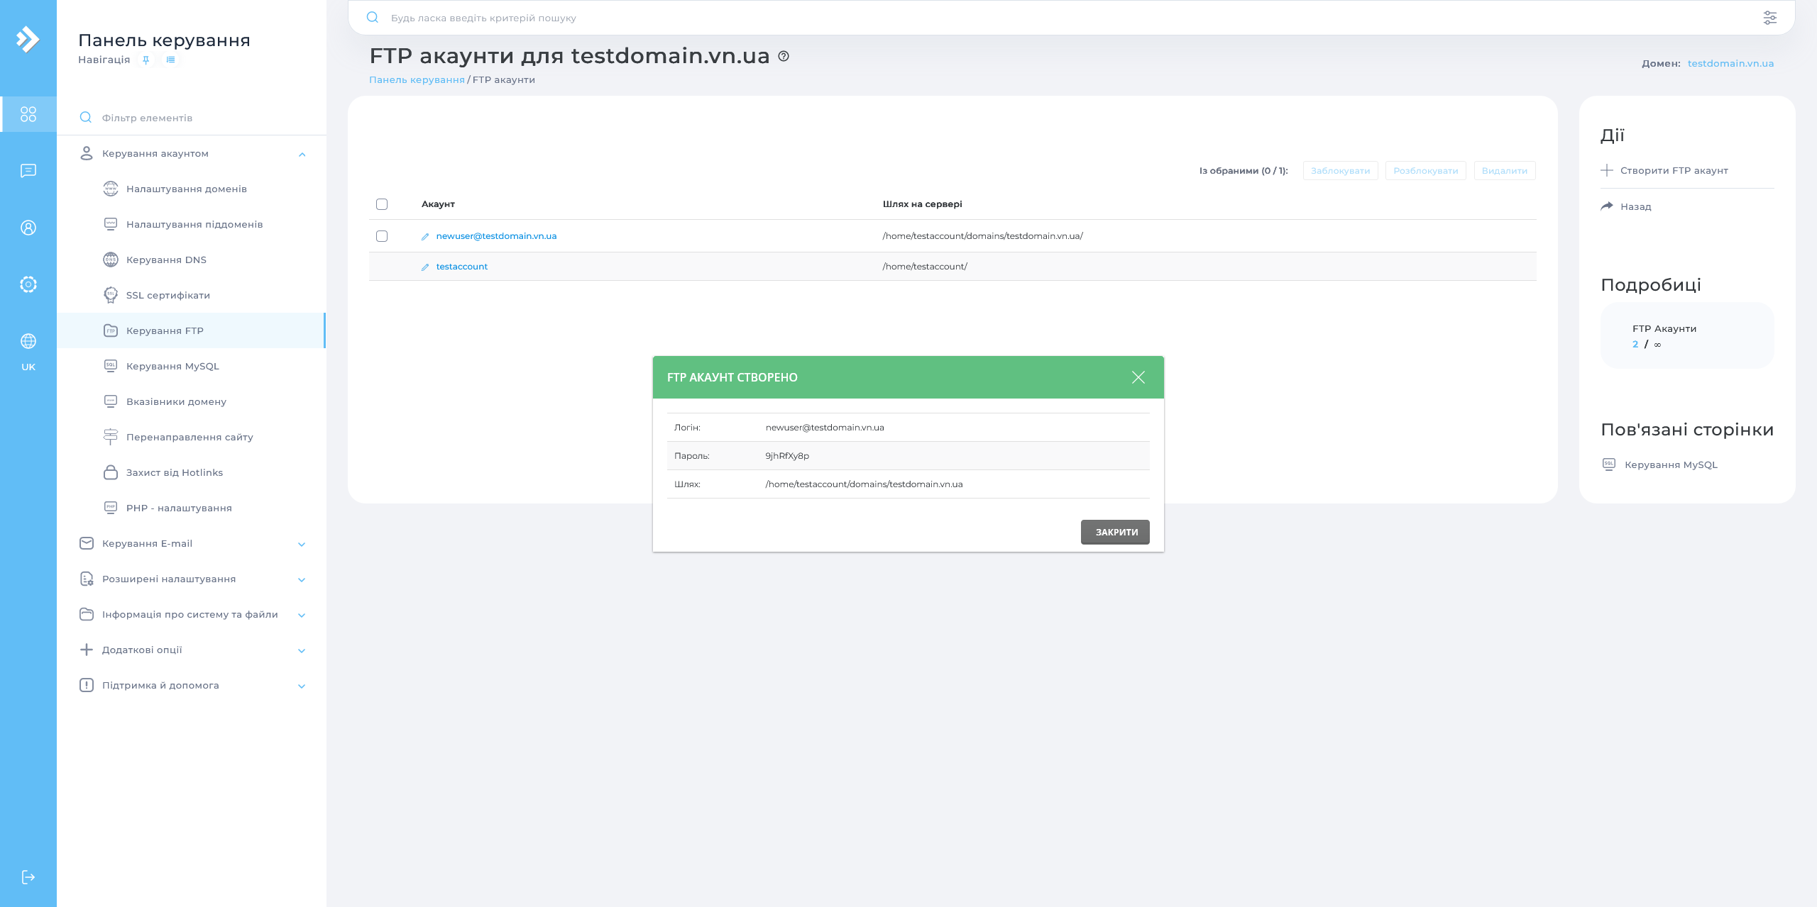The width and height of the screenshot is (1817, 907).
Task: Click help question mark next to page title
Action: coord(783,57)
